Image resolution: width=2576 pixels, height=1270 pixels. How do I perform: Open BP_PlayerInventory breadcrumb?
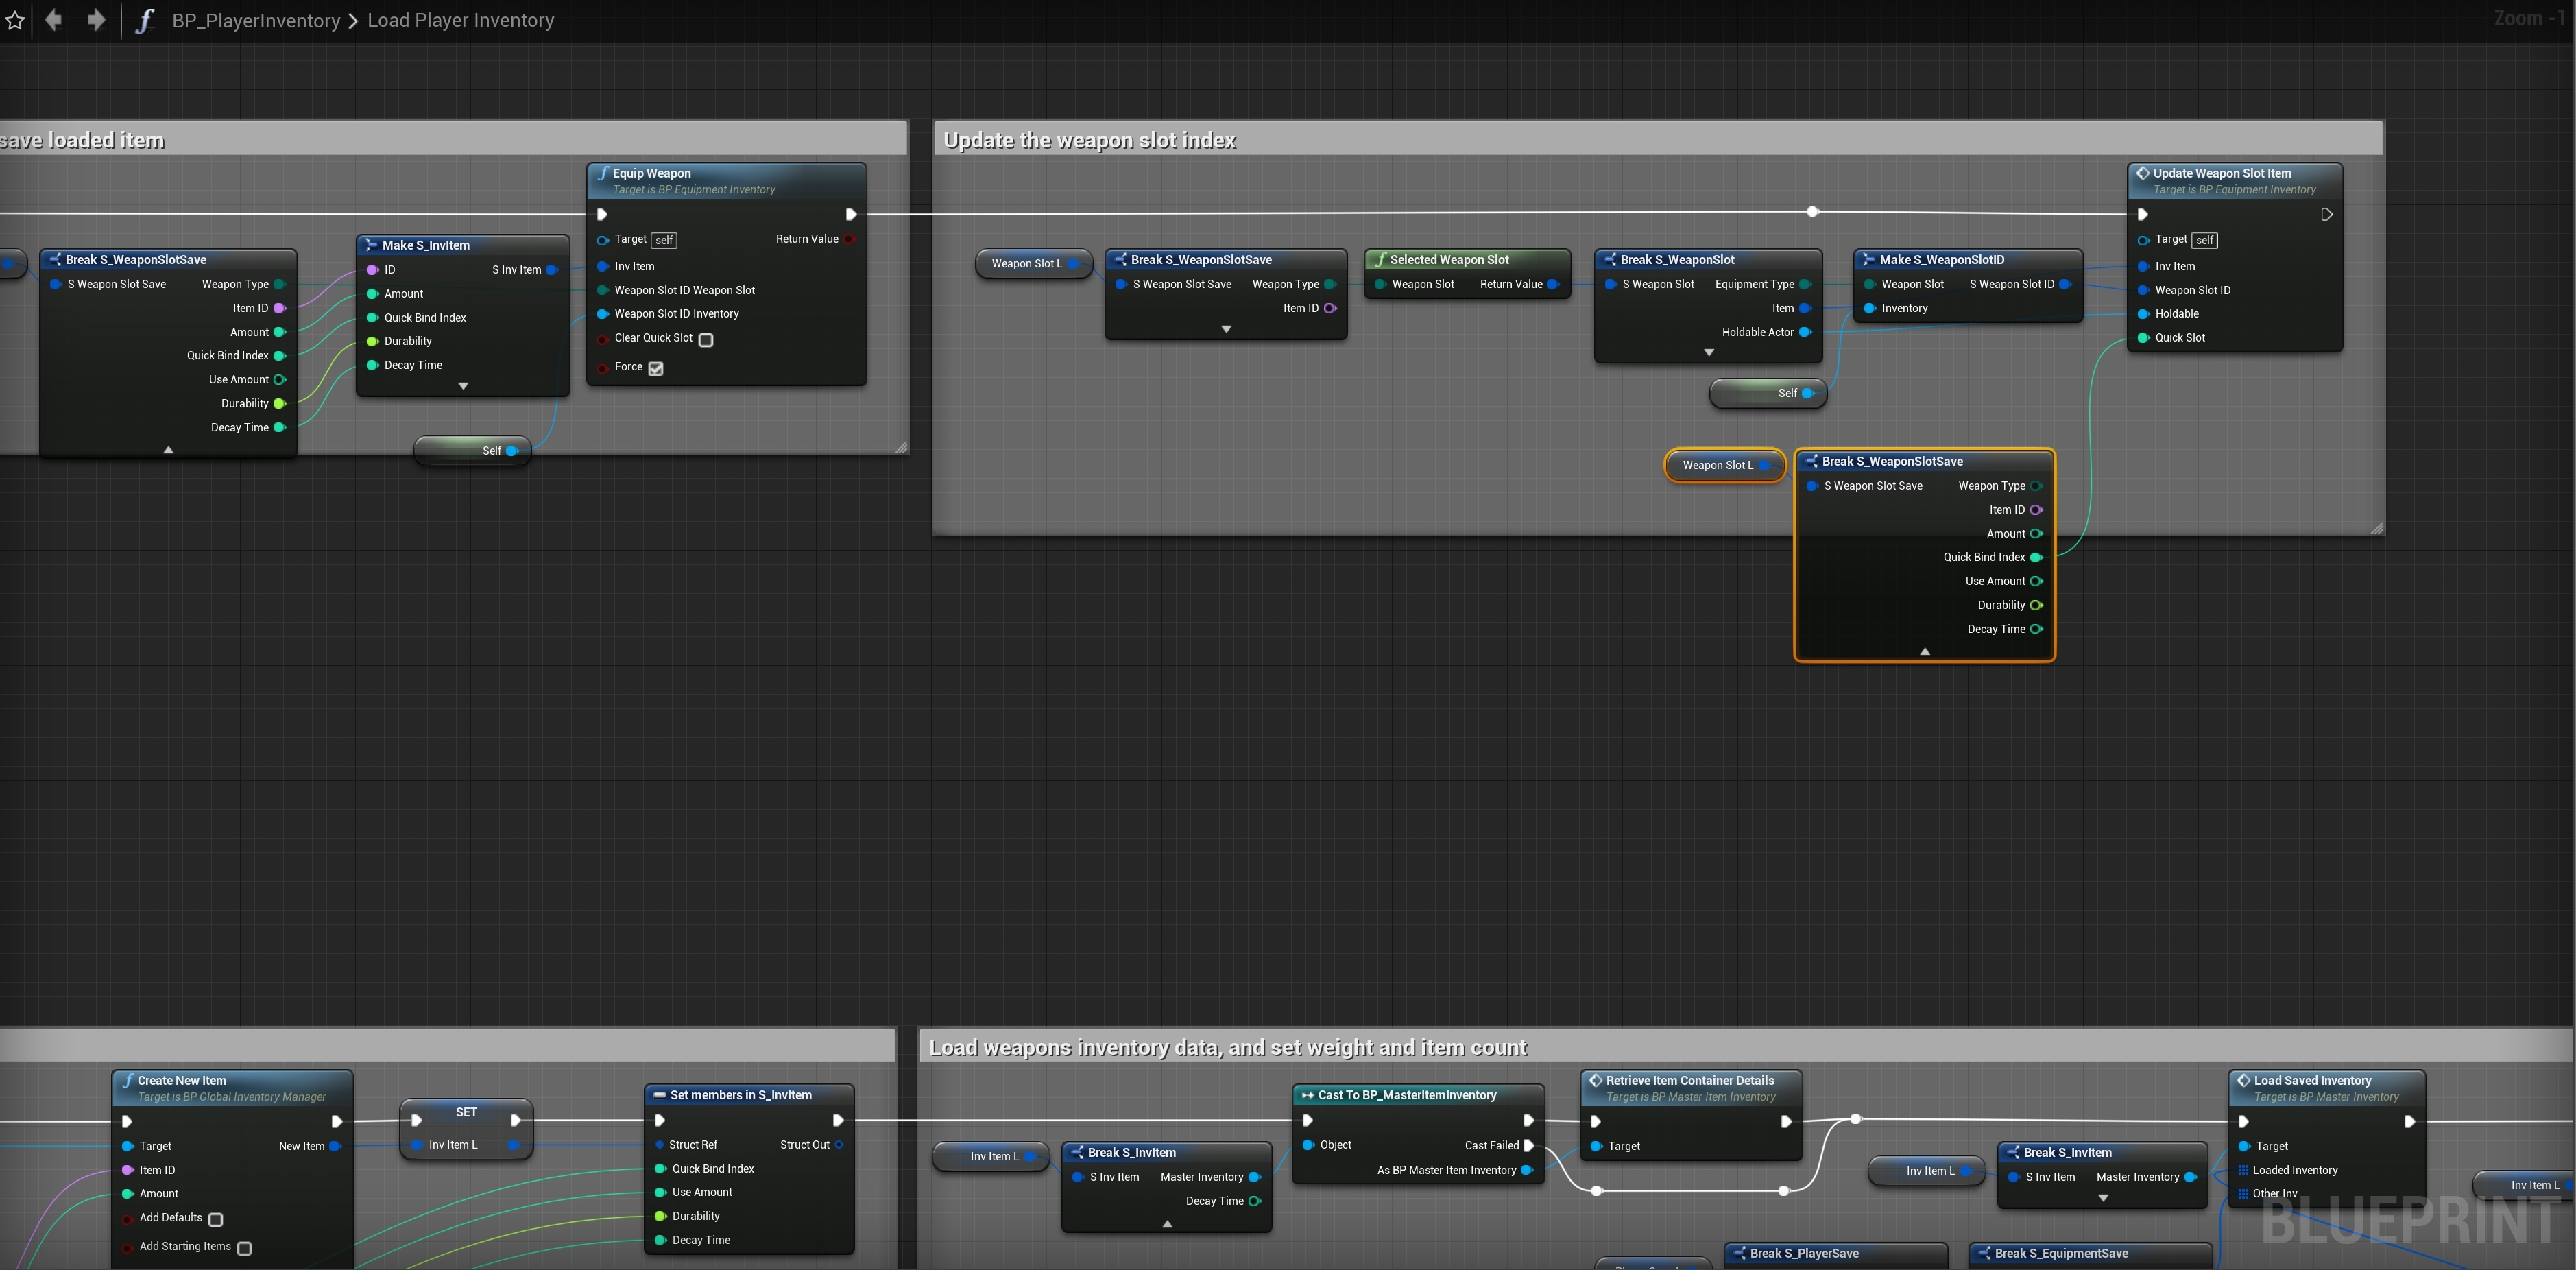256,20
